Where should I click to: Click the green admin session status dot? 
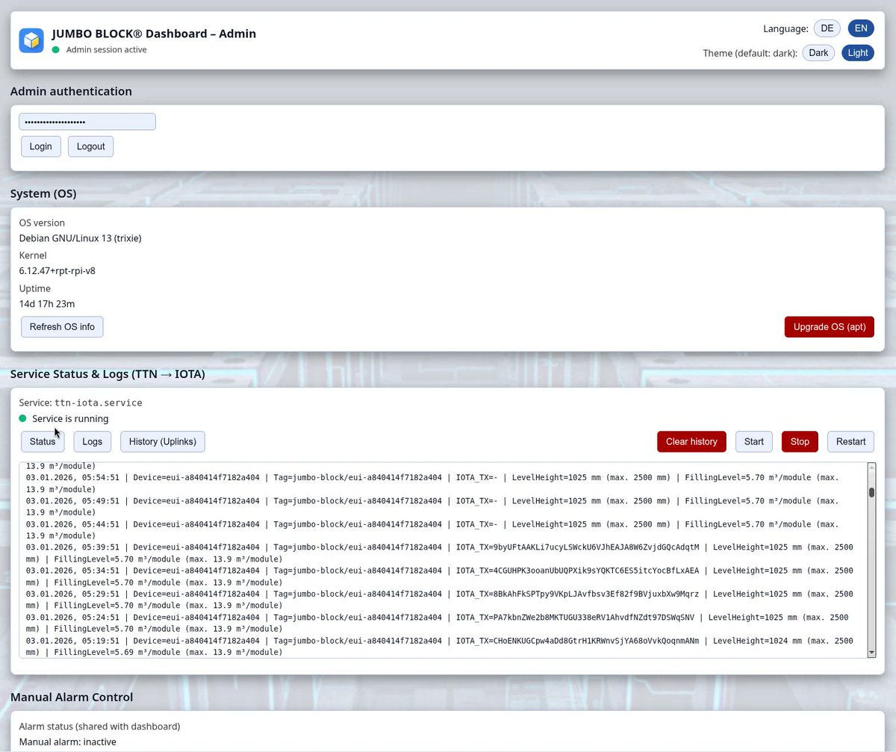(x=55, y=49)
